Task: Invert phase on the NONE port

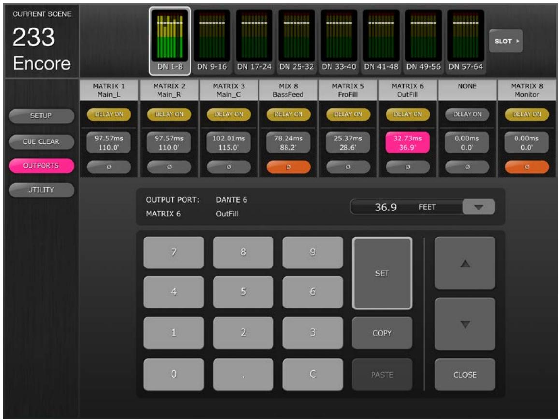Action: point(467,167)
